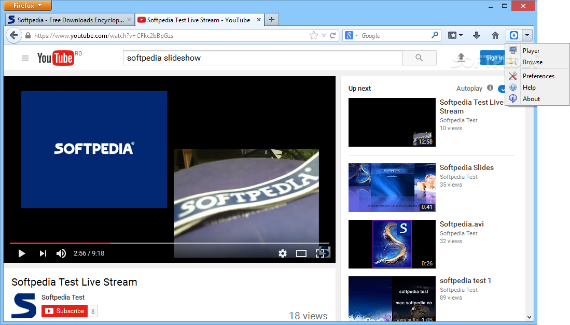
Task: Select About in the extension menu
Action: (x=537, y=99)
